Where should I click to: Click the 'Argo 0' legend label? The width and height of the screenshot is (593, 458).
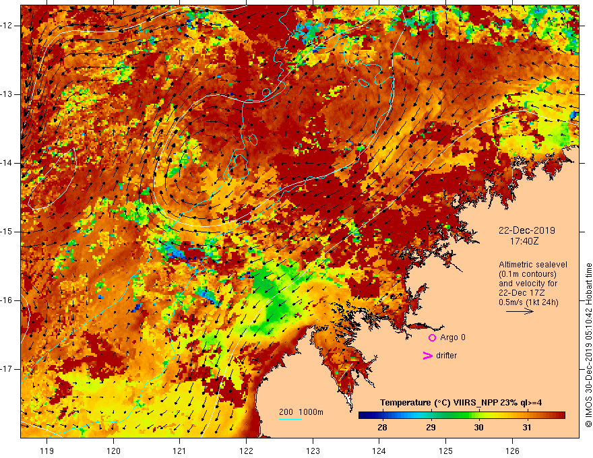tap(453, 337)
